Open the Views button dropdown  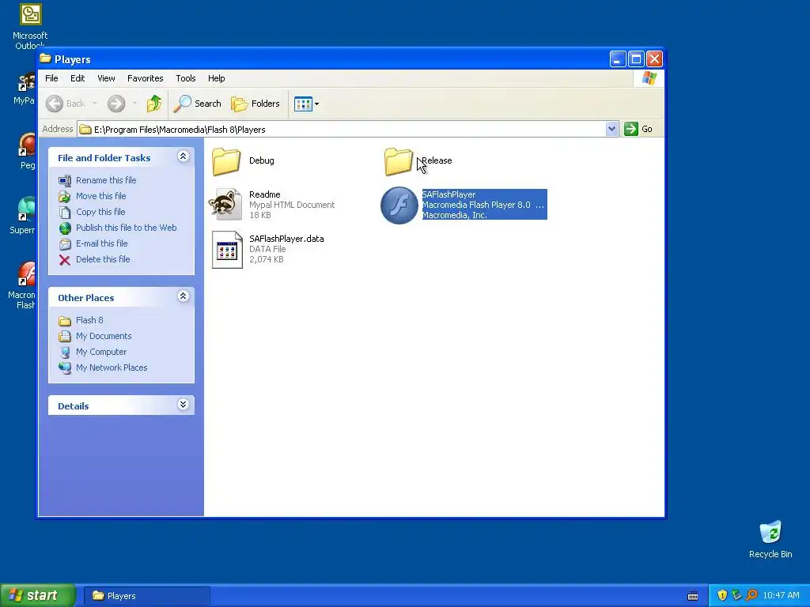[306, 104]
